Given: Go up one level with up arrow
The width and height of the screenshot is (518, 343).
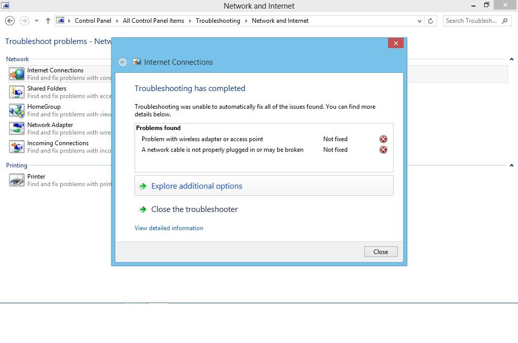Looking at the screenshot, I should [48, 21].
